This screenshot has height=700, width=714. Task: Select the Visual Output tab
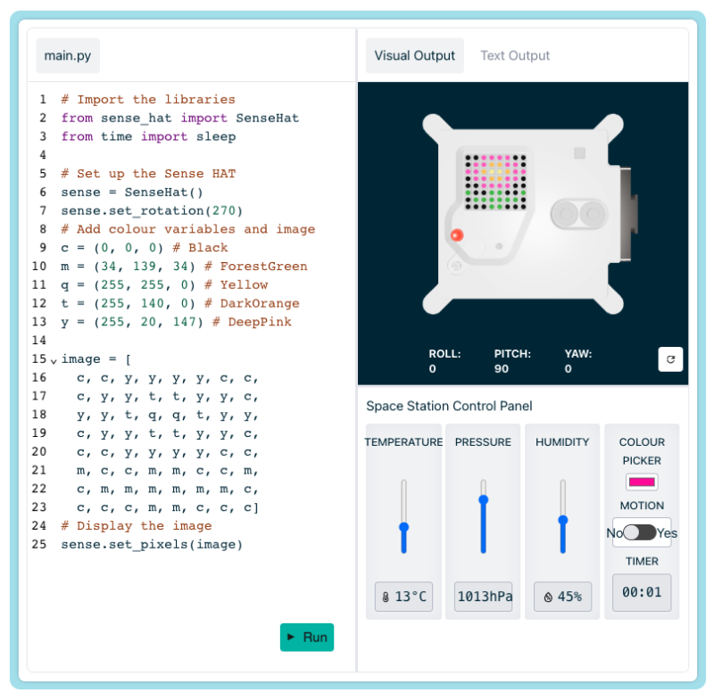click(x=414, y=55)
